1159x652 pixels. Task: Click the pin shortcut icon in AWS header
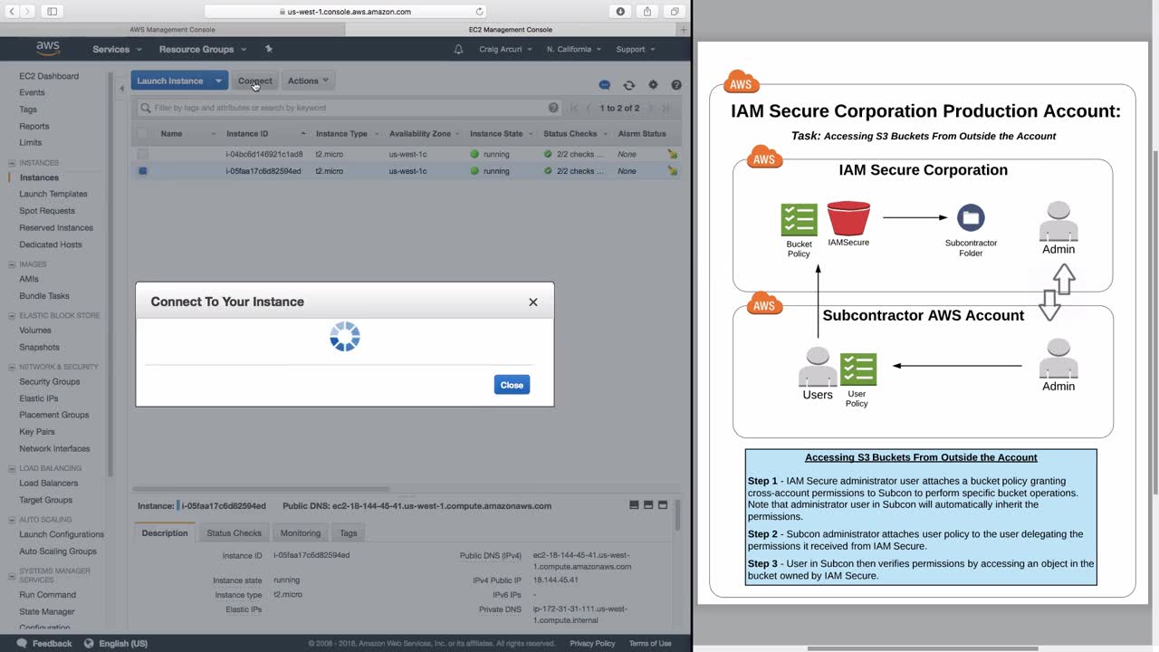[268, 49]
